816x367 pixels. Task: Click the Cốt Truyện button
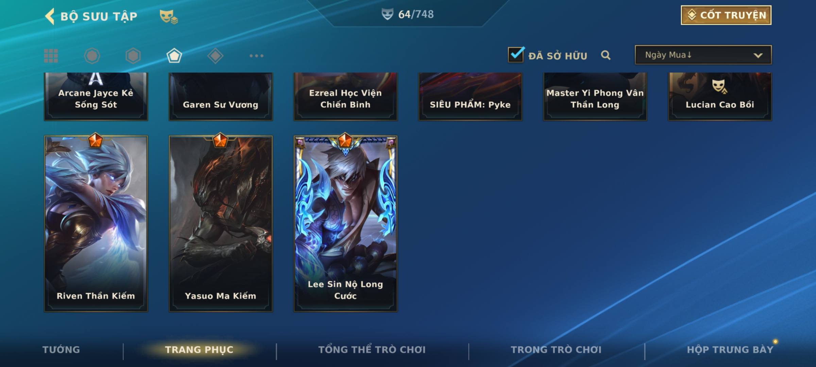[x=726, y=15]
